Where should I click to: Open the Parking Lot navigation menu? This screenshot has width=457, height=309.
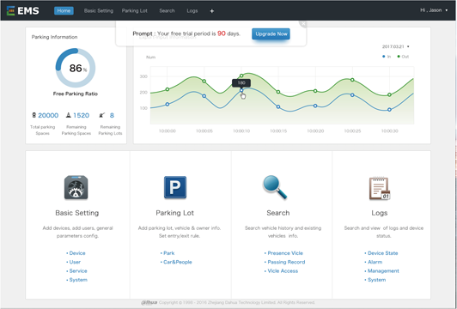(x=134, y=11)
